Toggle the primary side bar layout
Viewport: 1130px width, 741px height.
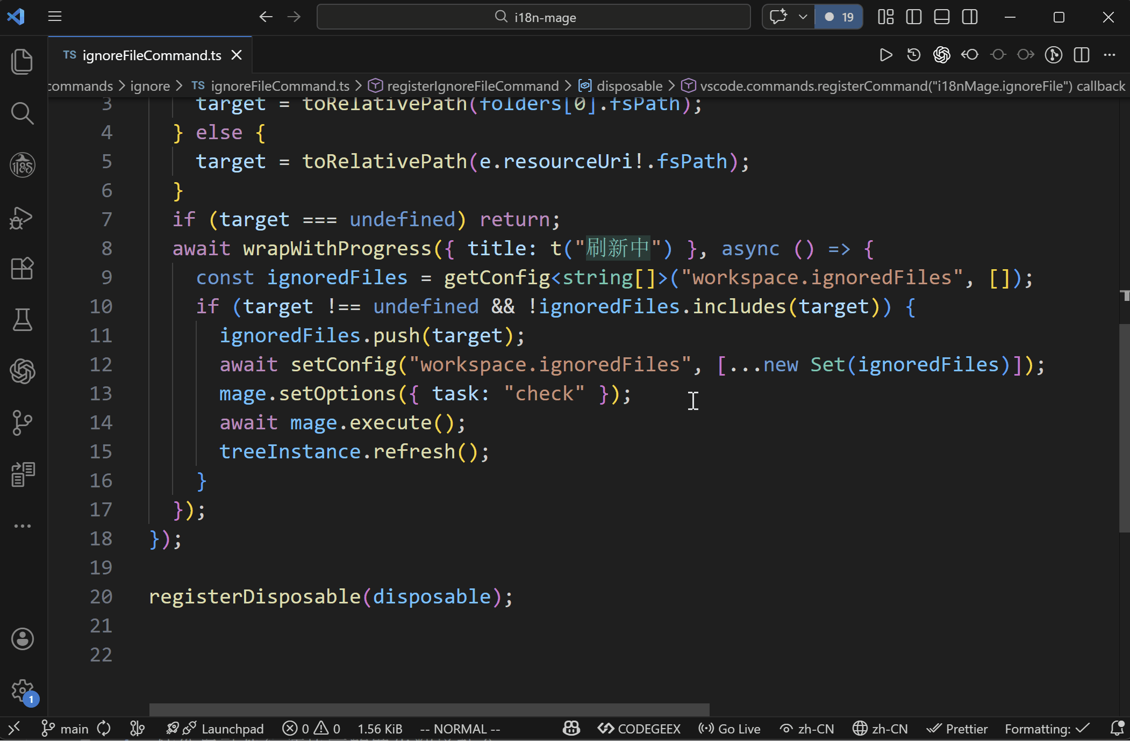click(913, 17)
